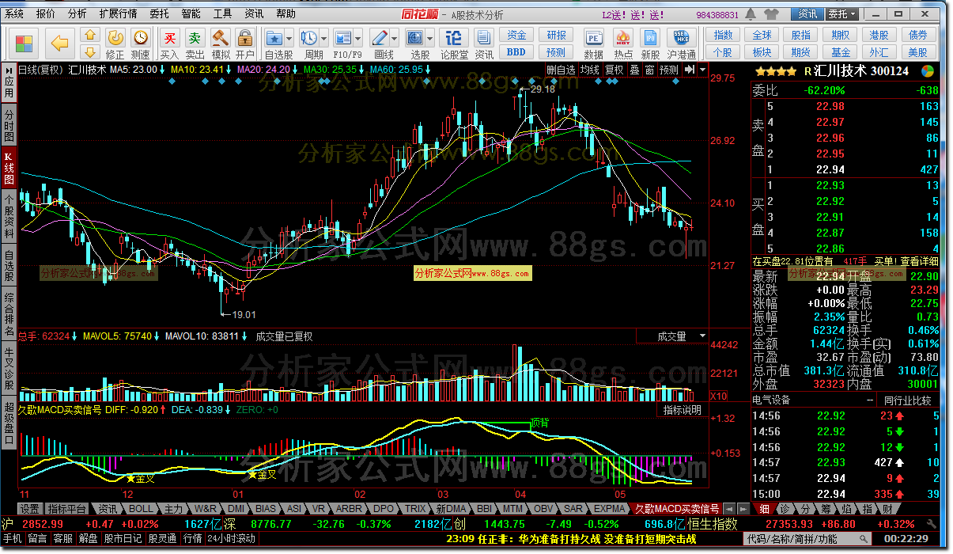Toggle left sidebar collapse button
The height and width of the screenshot is (554, 953).
tap(8, 70)
